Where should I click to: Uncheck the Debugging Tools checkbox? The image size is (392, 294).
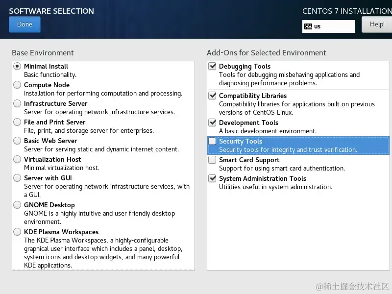[212, 66]
